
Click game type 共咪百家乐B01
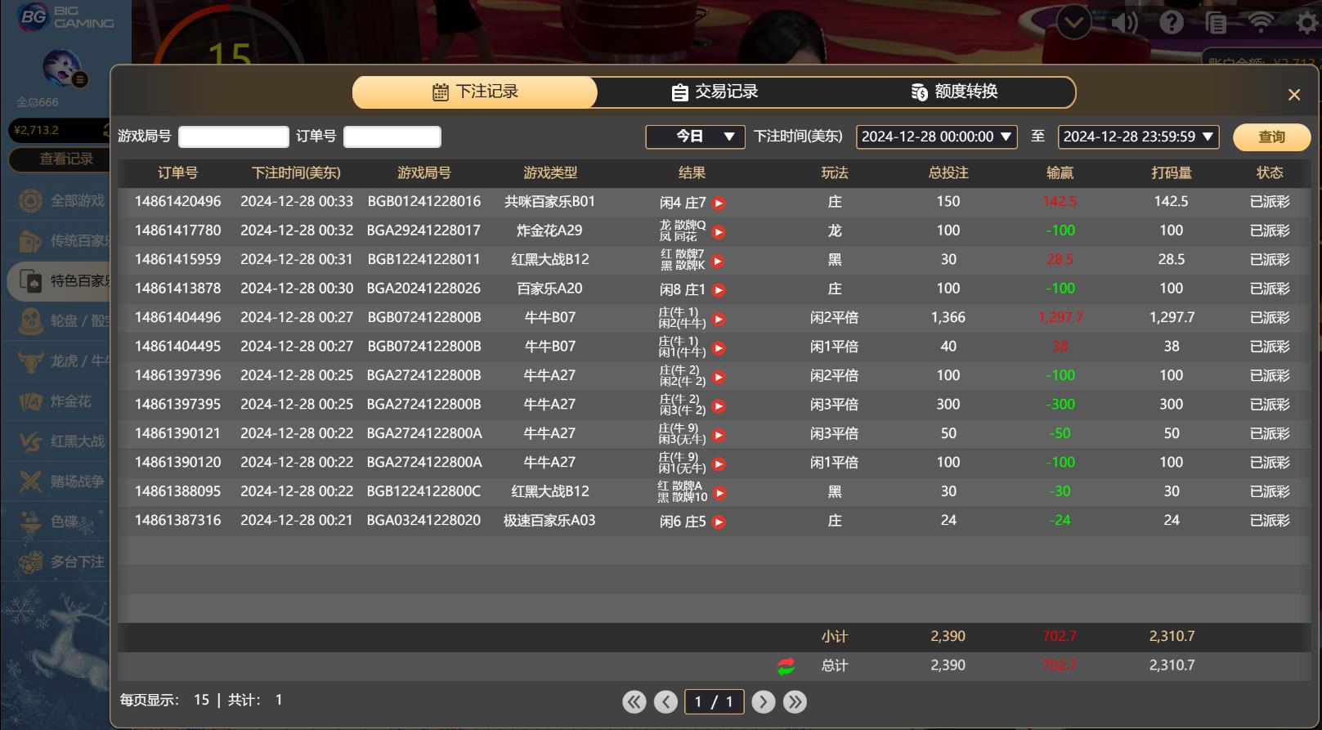pyautogui.click(x=549, y=201)
